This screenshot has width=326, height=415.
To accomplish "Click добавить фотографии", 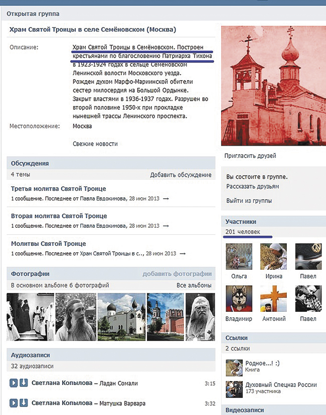I will [x=177, y=274].
